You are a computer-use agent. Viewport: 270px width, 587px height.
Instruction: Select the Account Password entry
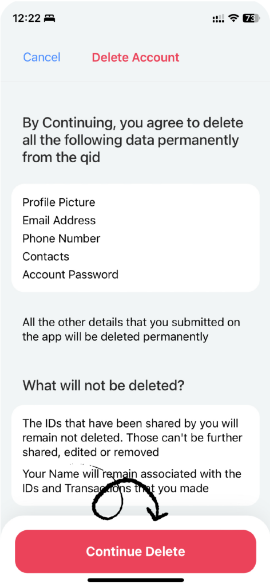[70, 274]
